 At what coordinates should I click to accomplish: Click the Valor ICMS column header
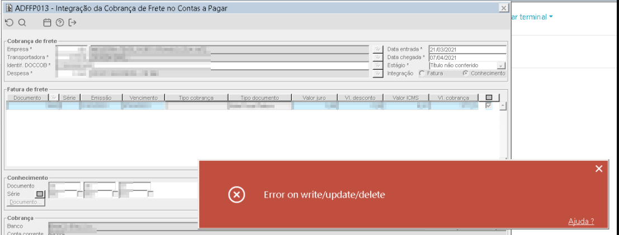407,98
